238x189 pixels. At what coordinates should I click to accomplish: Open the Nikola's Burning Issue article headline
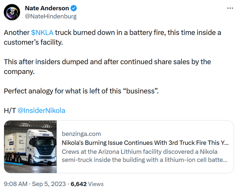pos(145,143)
